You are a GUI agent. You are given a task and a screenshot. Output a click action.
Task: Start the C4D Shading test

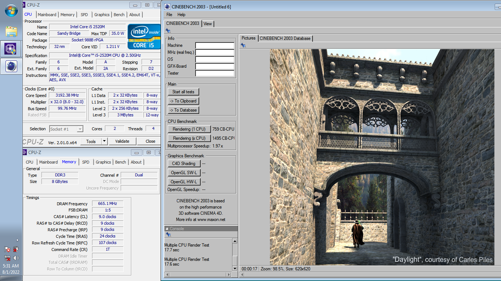[x=184, y=164]
